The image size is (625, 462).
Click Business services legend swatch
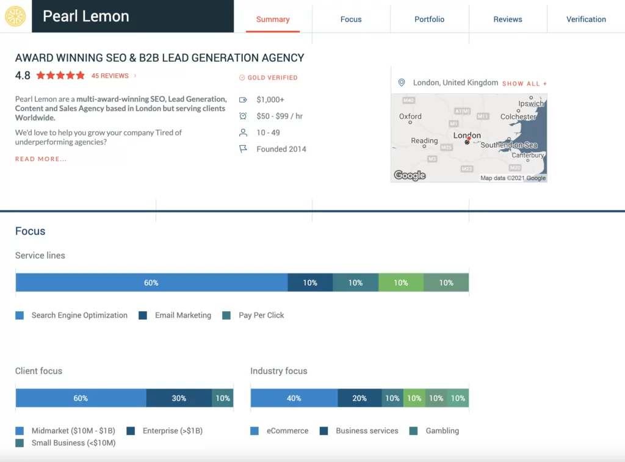[x=323, y=431]
